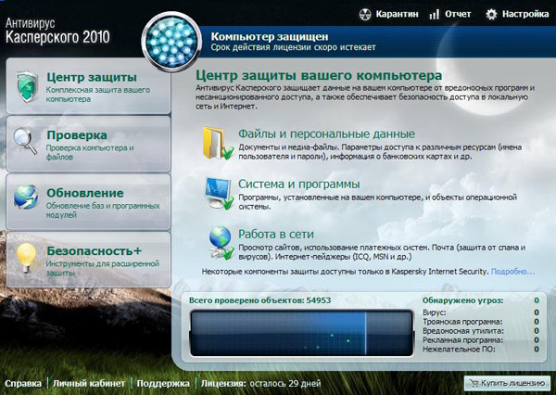
Task: Click Лицензия: осталось 29 дней
Action: 261,384
